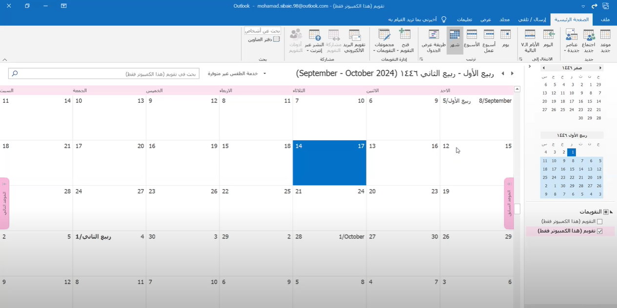617x308 pixels.
Task: Open the Address Book (دفتر العناوين)
Action: 263,39
